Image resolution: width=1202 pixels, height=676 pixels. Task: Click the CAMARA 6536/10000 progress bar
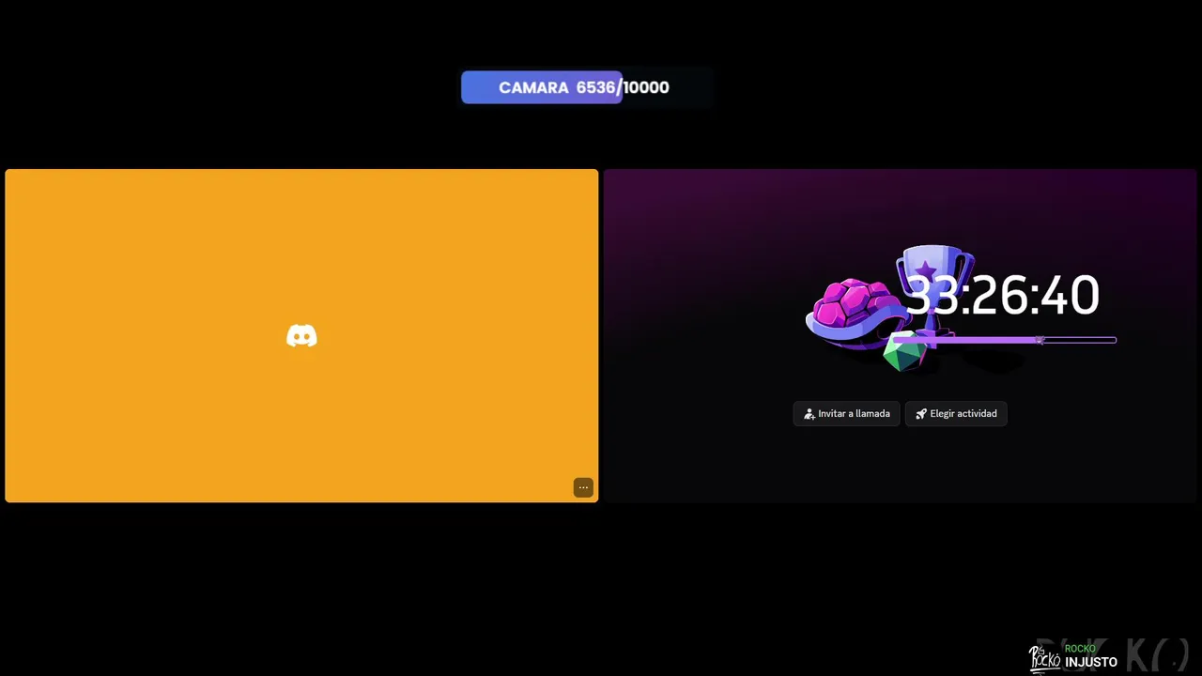(587, 87)
